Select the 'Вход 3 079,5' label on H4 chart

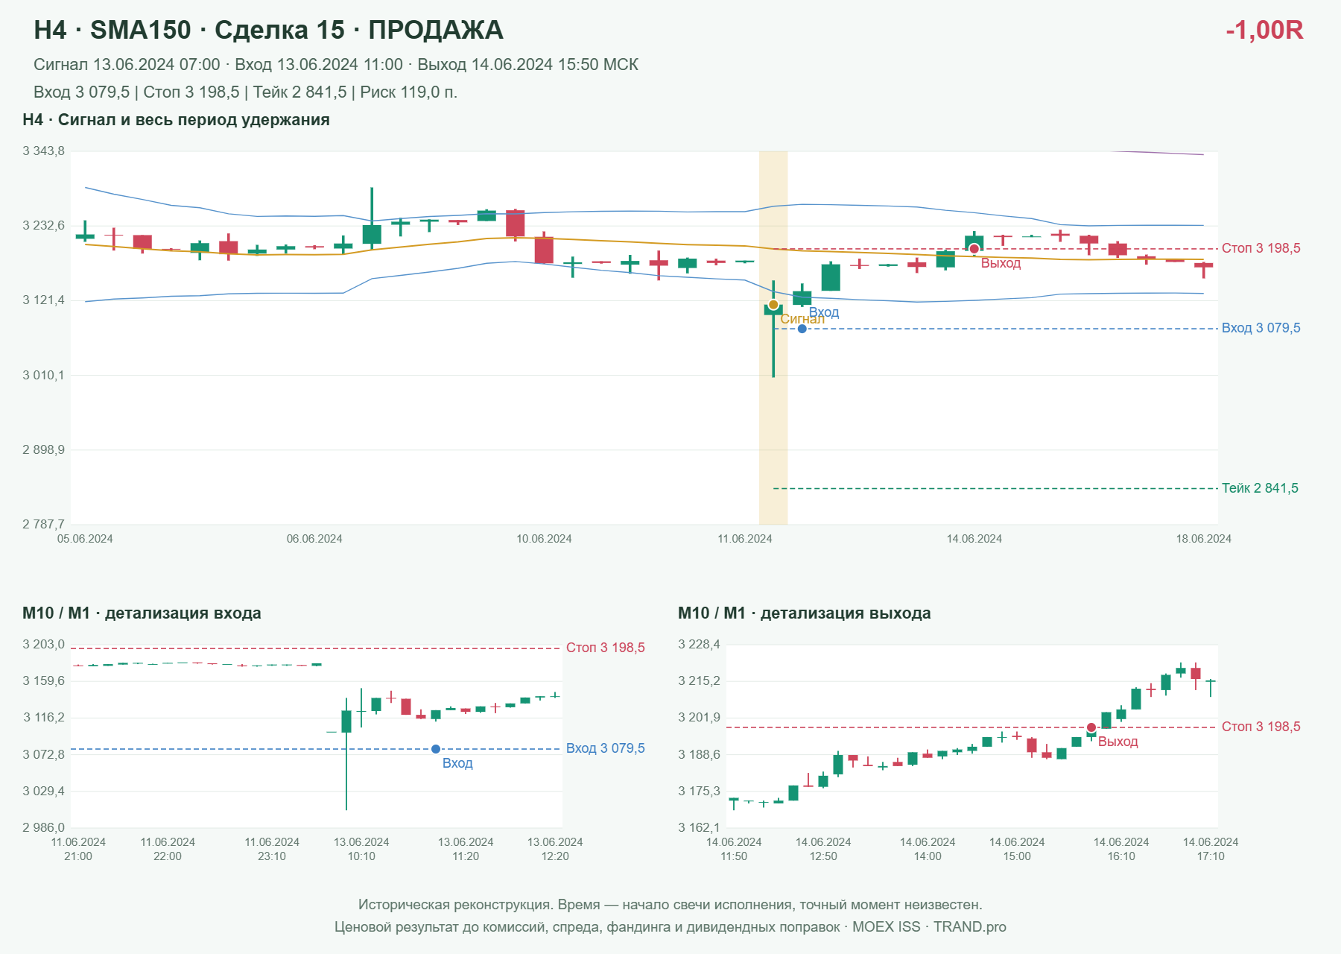tap(1261, 328)
